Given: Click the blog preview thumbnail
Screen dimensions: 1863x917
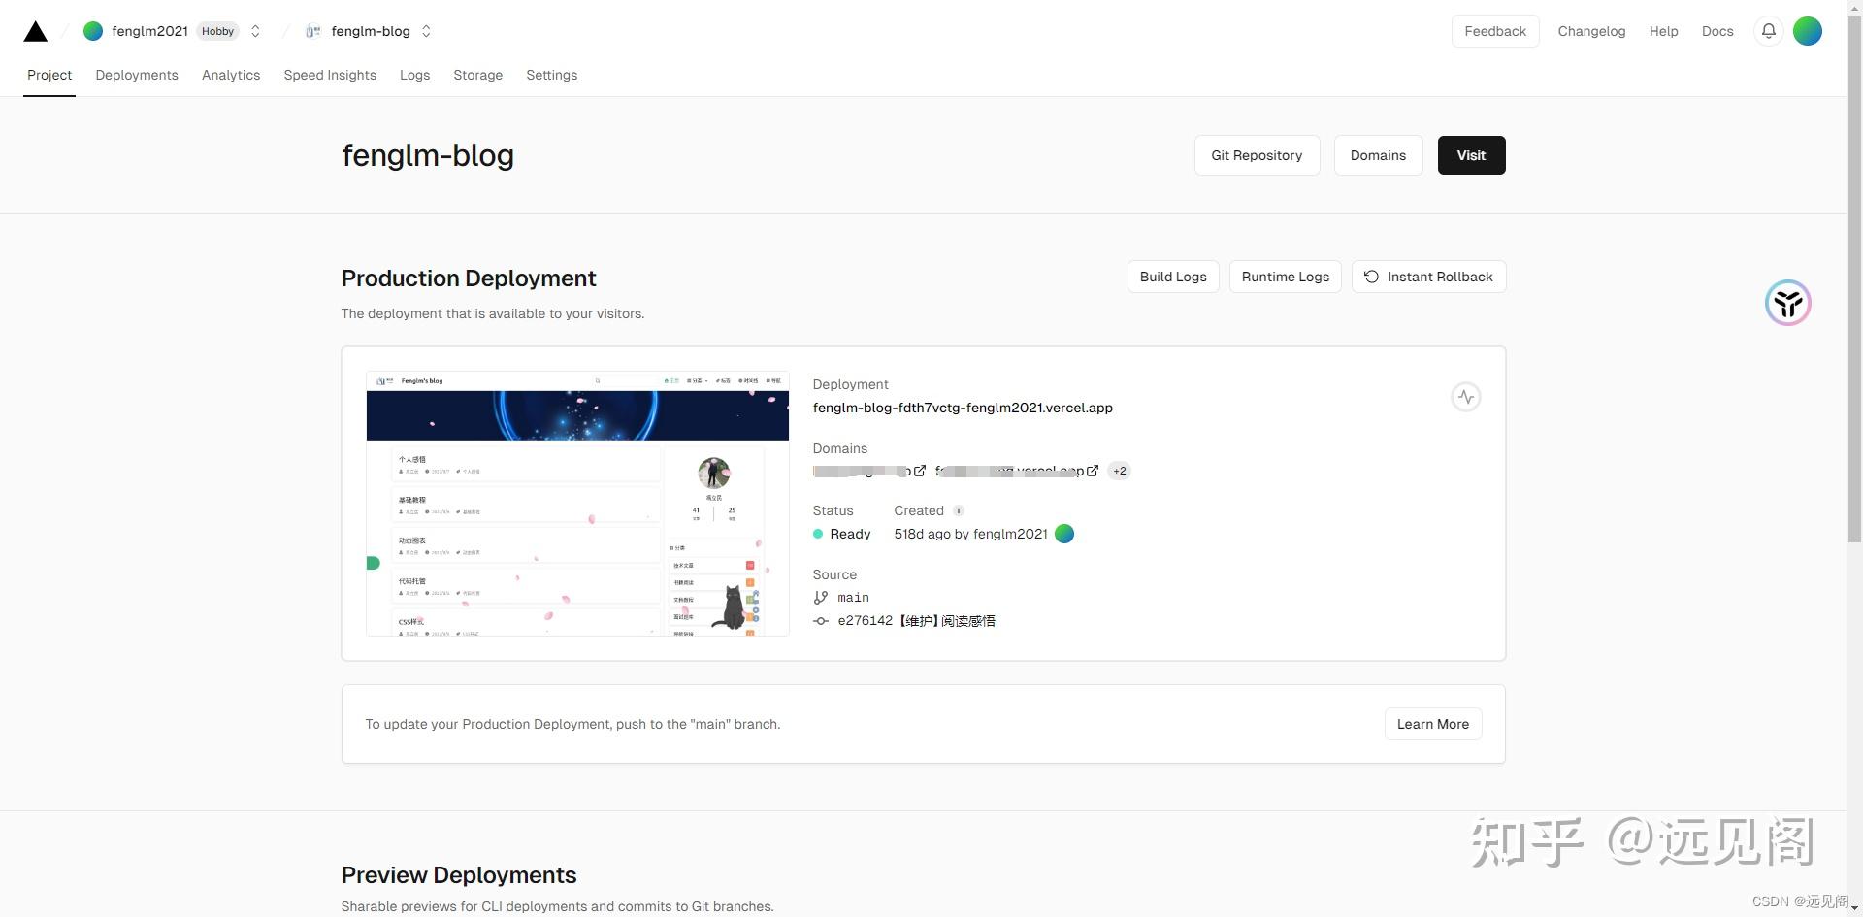Looking at the screenshot, I should (x=577, y=503).
